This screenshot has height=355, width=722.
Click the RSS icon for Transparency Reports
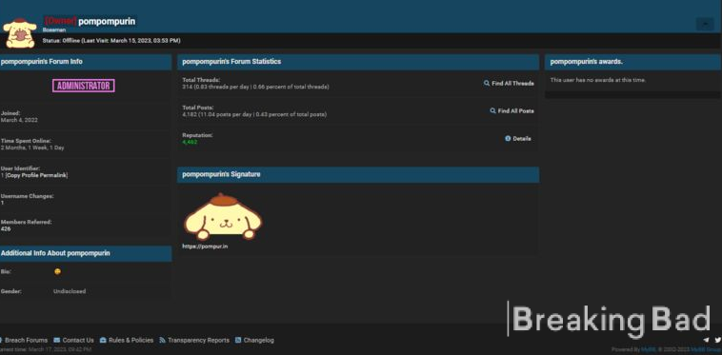[162, 341]
